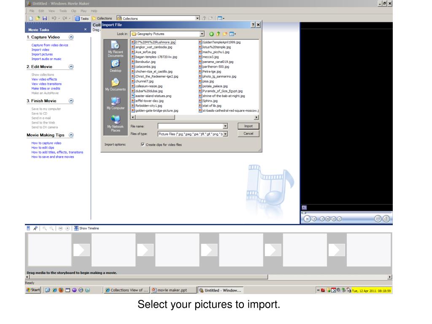432x324 pixels.
Task: Open the Tools menu
Action: [x=63, y=11]
